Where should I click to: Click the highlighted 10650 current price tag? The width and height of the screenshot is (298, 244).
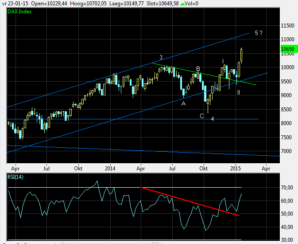click(x=287, y=50)
